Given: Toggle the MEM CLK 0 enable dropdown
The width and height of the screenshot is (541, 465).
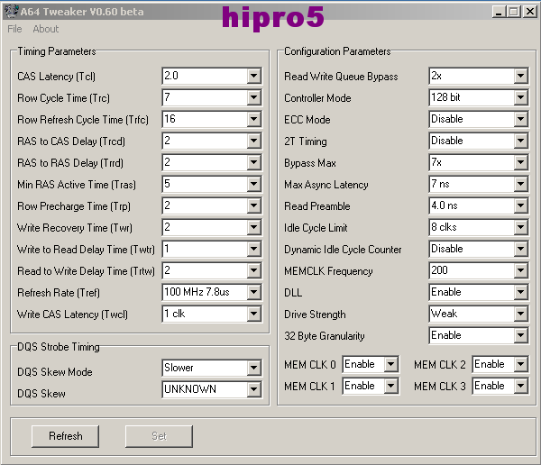Looking at the screenshot, I should [390, 364].
